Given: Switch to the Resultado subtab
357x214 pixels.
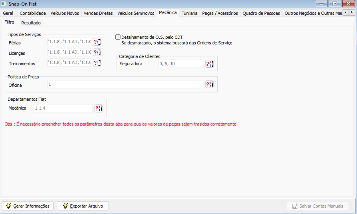Looking at the screenshot, I should [31, 23].
